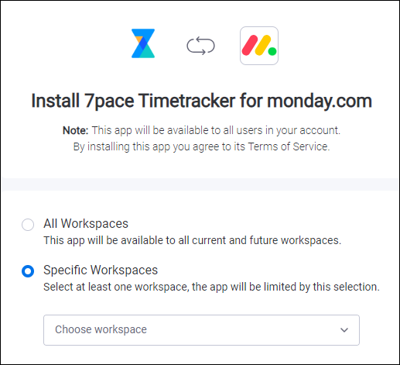The image size is (400, 365).
Task: Select the Specific Workspaces radio button
Action: pos(28,271)
